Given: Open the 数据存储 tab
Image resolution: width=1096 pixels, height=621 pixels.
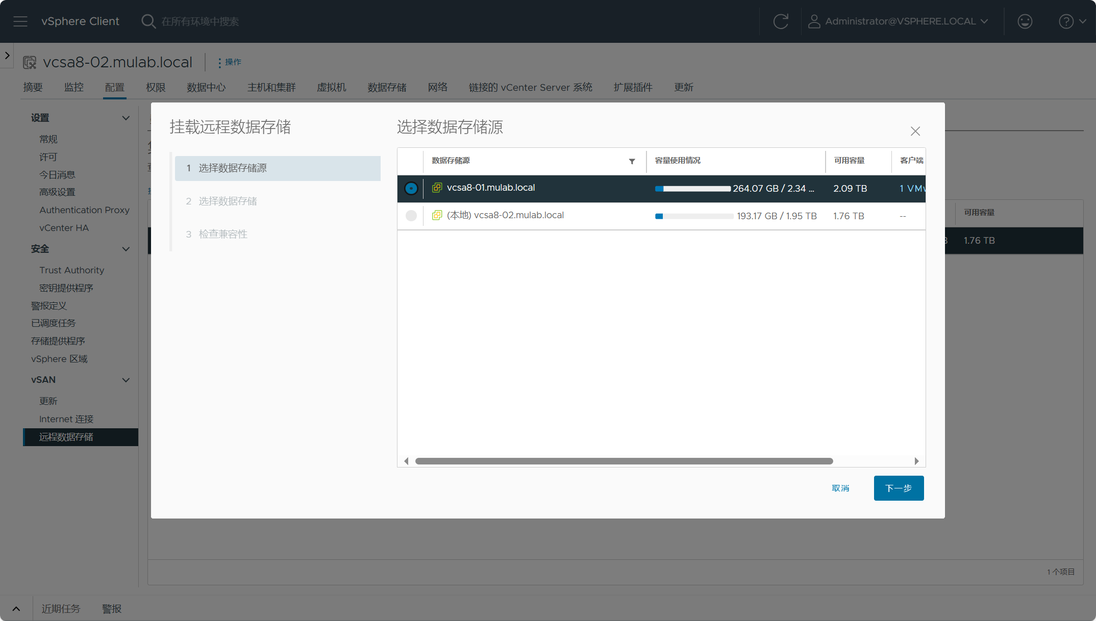Looking at the screenshot, I should click(387, 87).
